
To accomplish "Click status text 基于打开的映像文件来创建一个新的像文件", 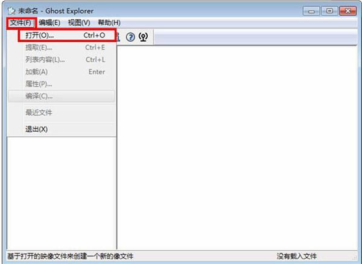I will coord(70,256).
